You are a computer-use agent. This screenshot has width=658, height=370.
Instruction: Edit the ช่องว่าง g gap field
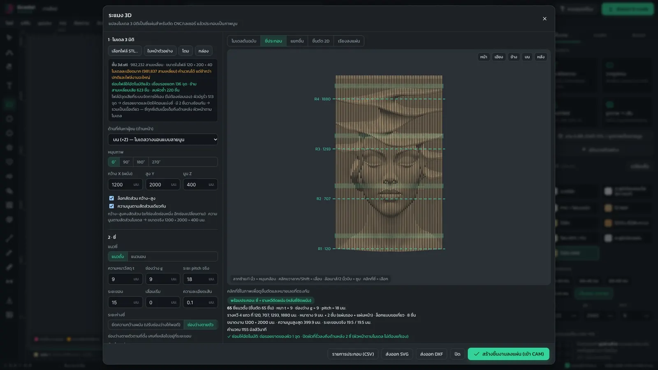tap(163, 279)
